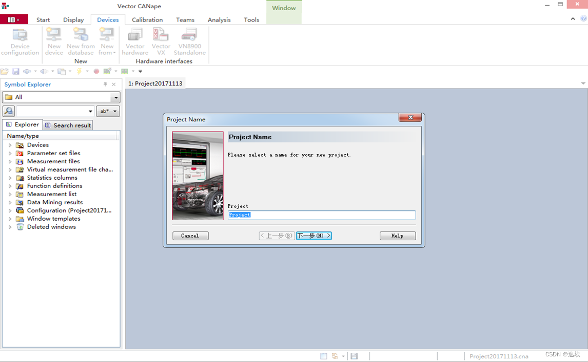The image size is (588, 362).
Task: Open the Window contextual tab
Action: [x=284, y=8]
